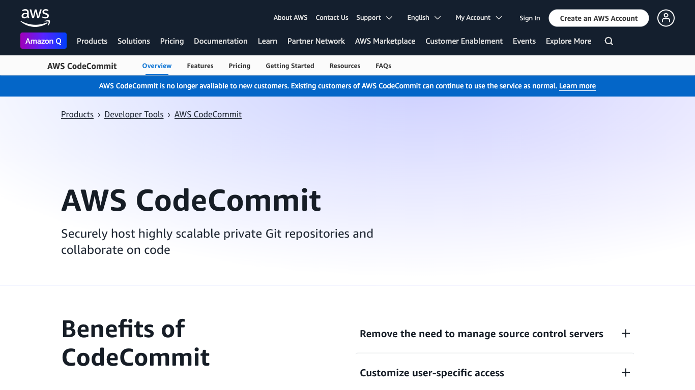Click the AWS logo in header
The height and width of the screenshot is (390, 695).
35,18
